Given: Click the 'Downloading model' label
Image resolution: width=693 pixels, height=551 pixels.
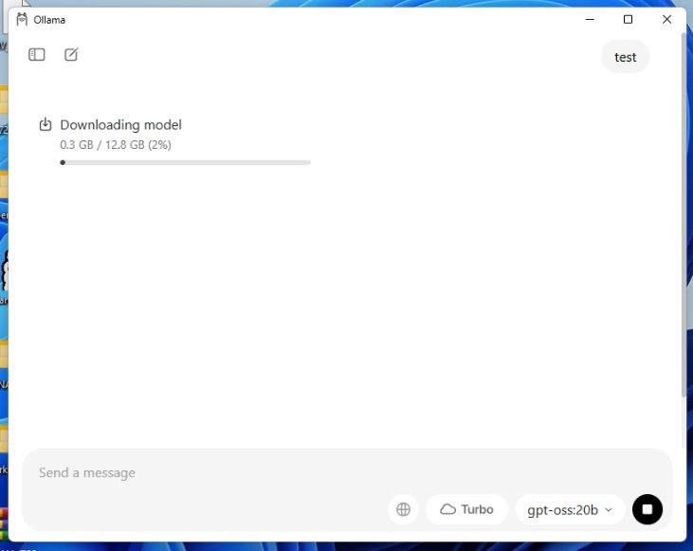Looking at the screenshot, I should pyautogui.click(x=120, y=124).
